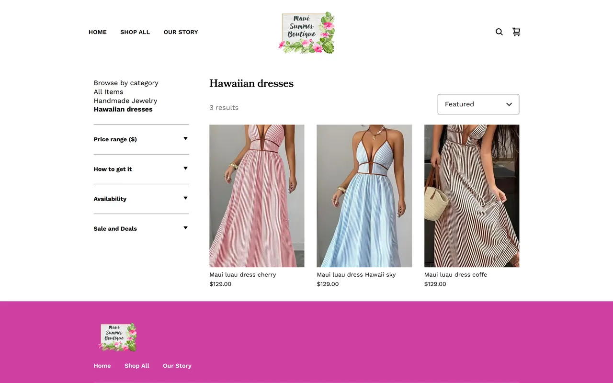Expand the Availability filter
Image resolution: width=613 pixels, height=383 pixels.
click(x=141, y=199)
